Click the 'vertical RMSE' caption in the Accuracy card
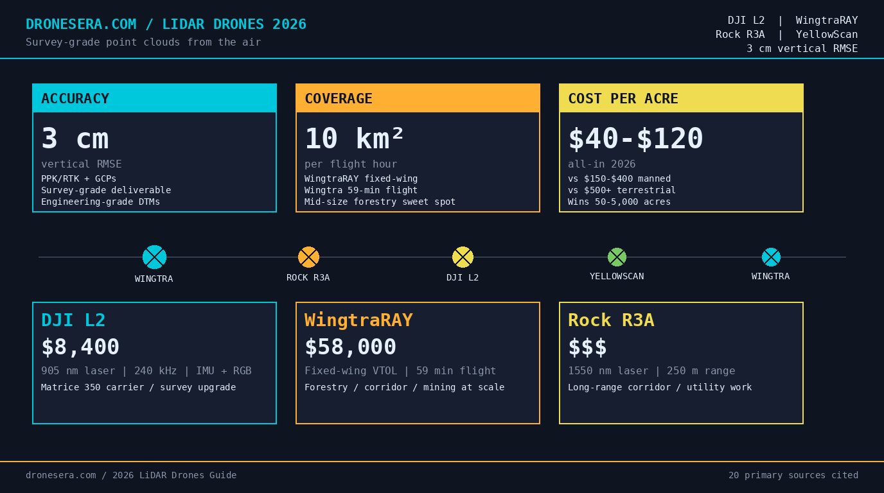Viewport: 884px width, 493px height. click(82, 164)
